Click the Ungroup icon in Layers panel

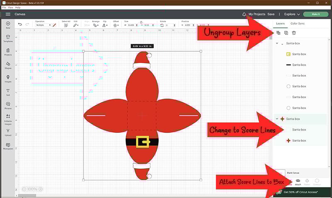pos(278,33)
